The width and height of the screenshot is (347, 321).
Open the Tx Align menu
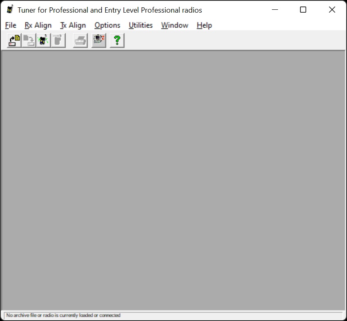coord(73,25)
